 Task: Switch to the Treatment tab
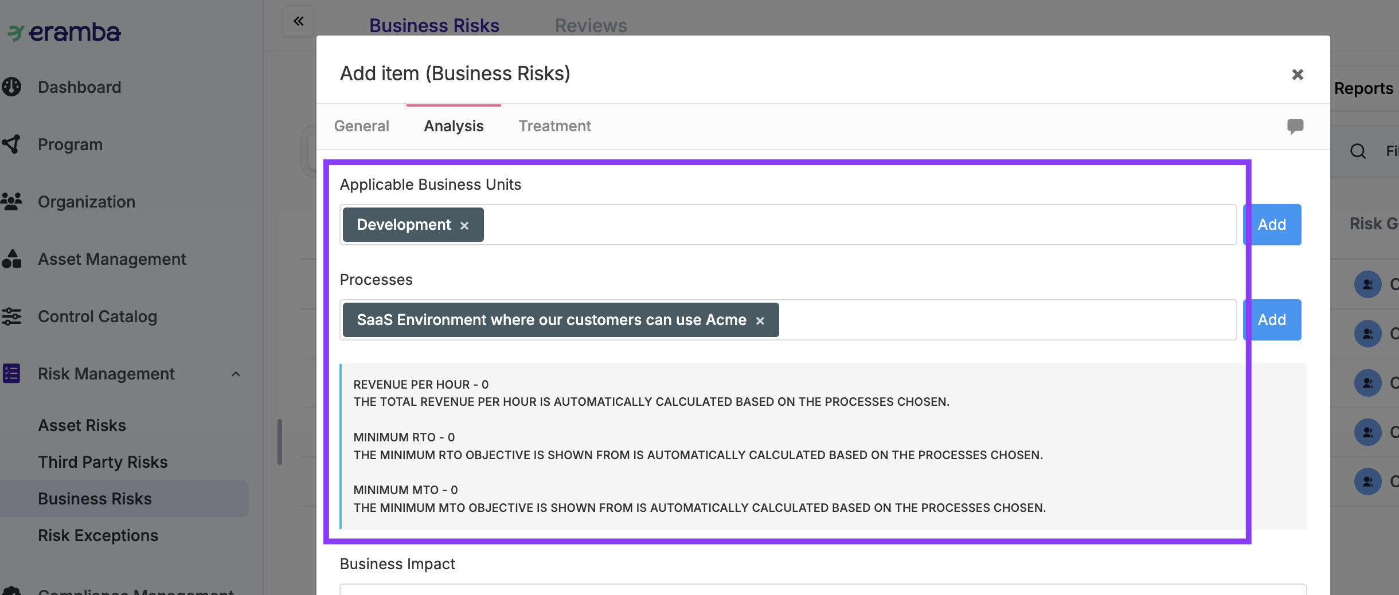[x=554, y=126]
